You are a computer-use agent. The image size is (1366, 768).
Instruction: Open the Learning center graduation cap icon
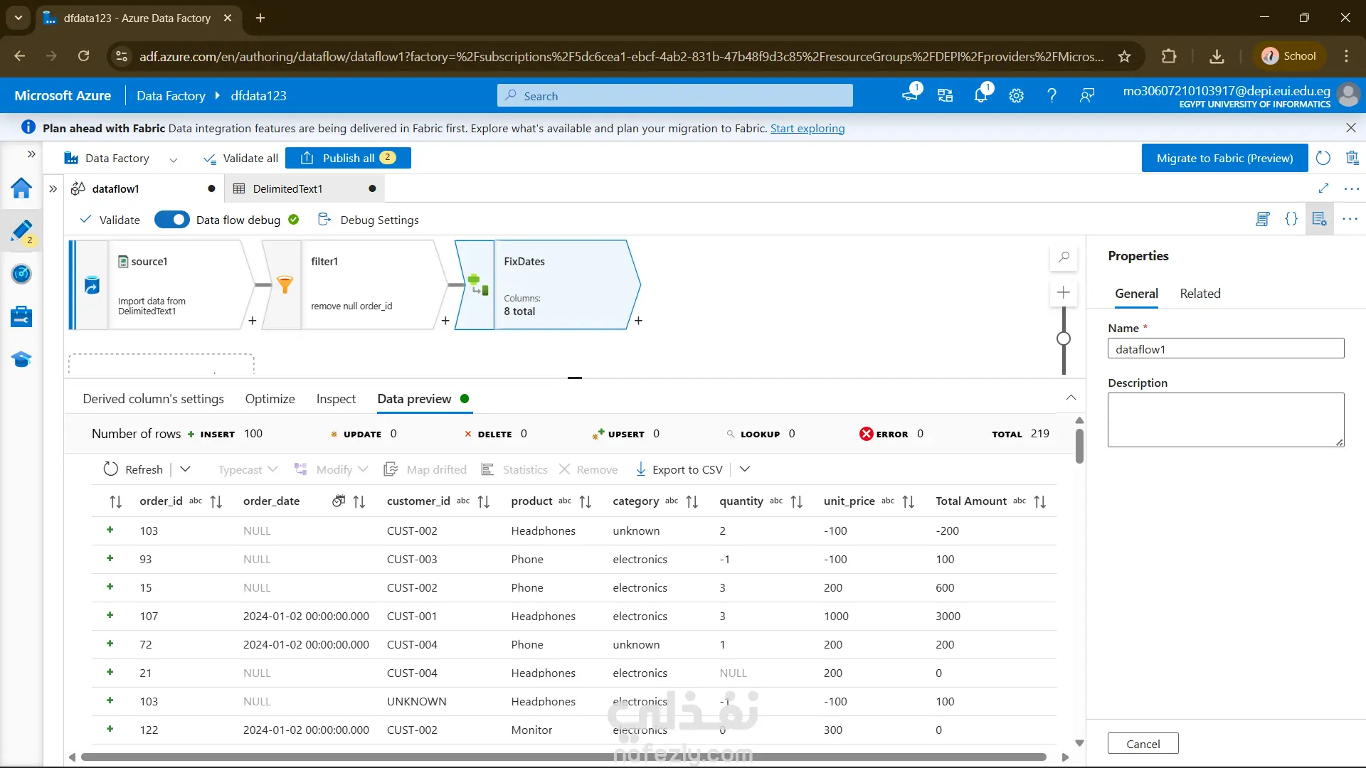pyautogui.click(x=21, y=359)
